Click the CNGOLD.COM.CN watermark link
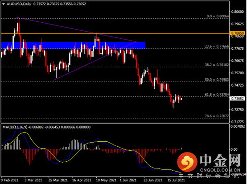The width and height of the screenshot is (247, 184). pos(220,170)
